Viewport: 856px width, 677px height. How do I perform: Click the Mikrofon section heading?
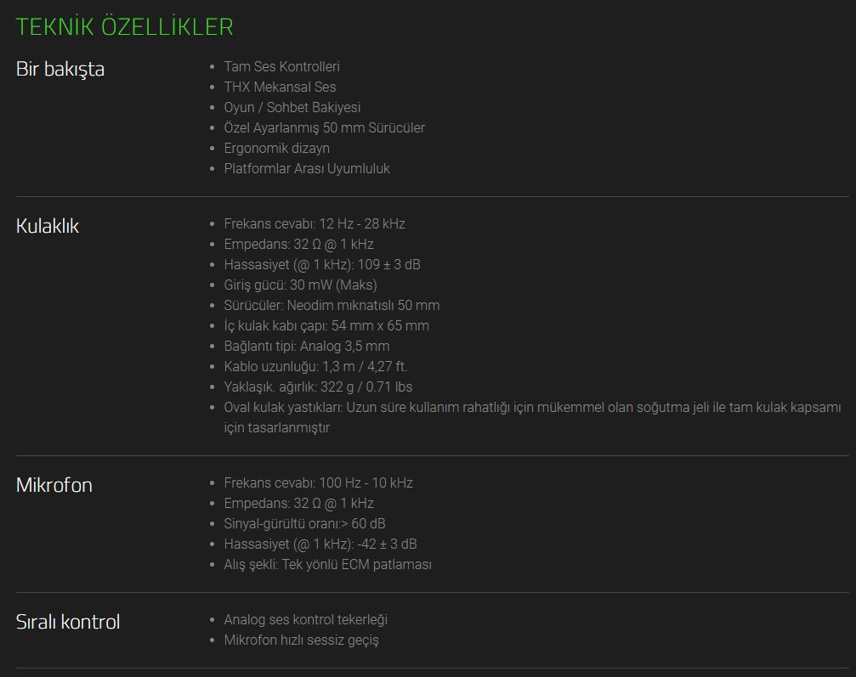[x=54, y=485]
